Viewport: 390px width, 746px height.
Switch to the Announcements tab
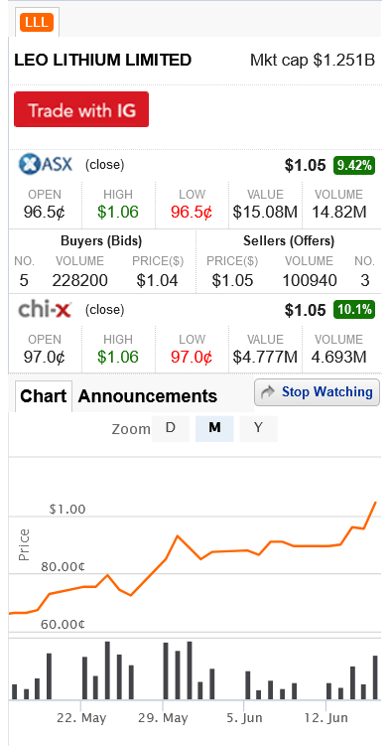click(147, 395)
